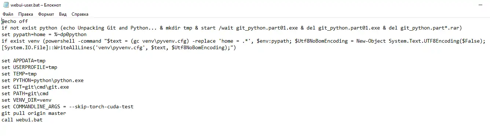Click the Notepad icon in the title bar

point(6,5)
